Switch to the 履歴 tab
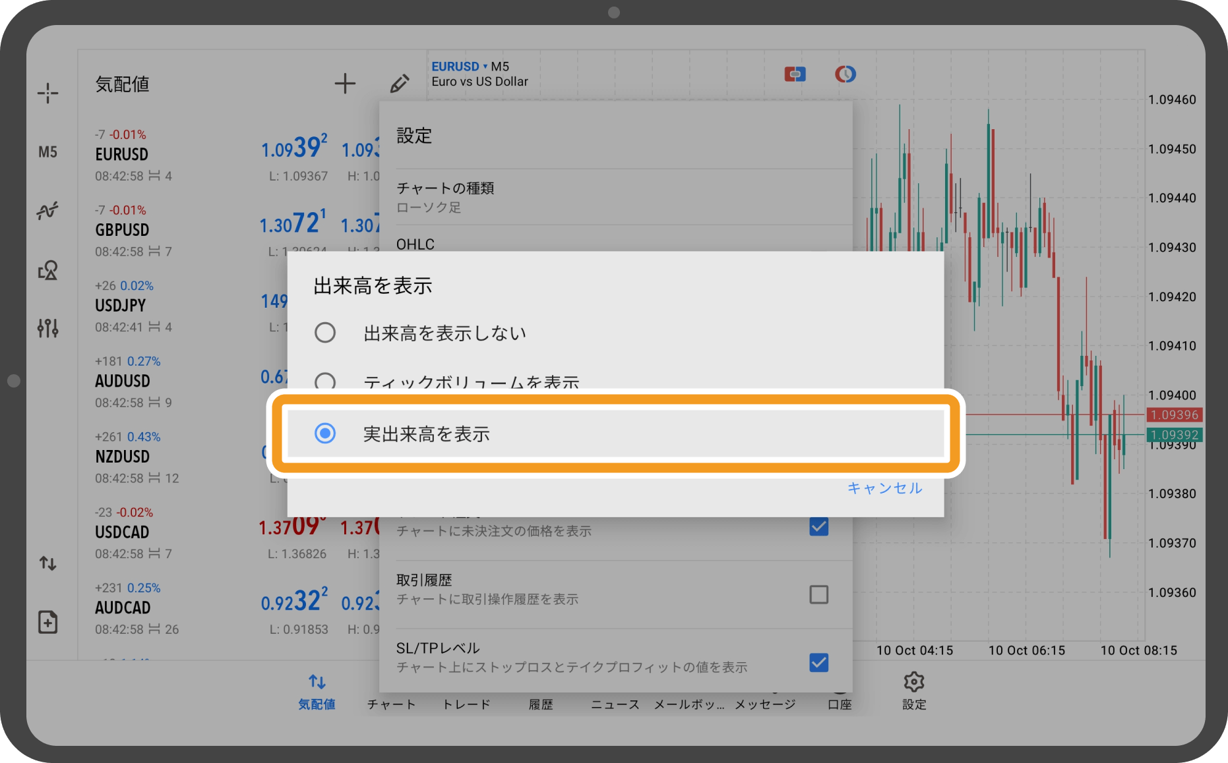 (x=541, y=704)
